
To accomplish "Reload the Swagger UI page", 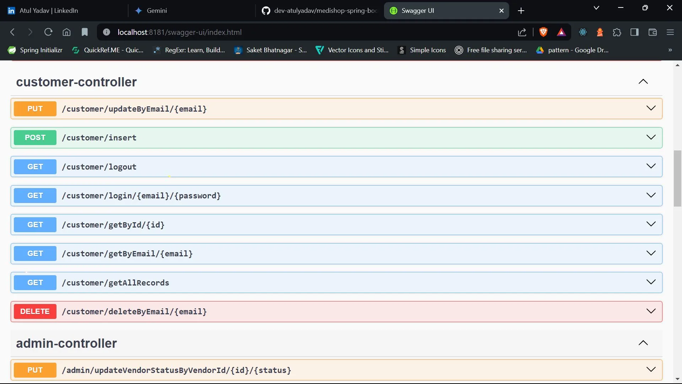I will click(48, 32).
